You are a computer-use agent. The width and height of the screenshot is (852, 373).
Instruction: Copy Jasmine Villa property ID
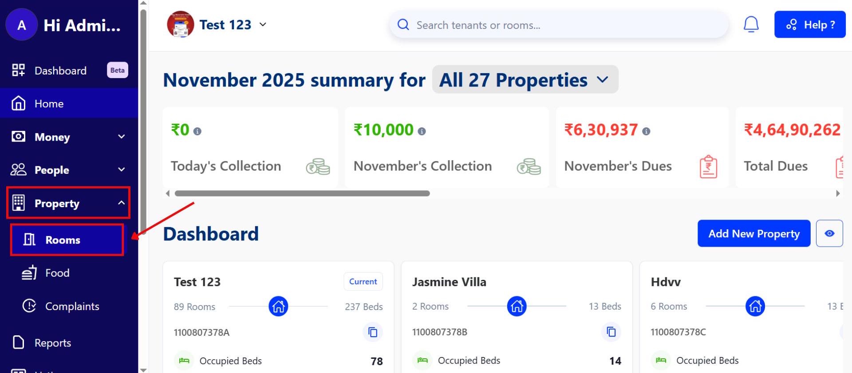[x=611, y=332]
